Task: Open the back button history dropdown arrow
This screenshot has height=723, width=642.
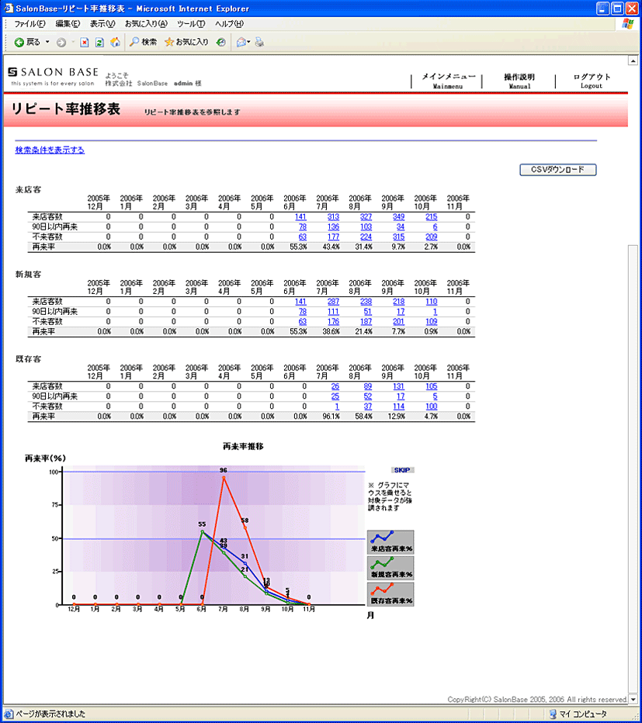Action: [47, 42]
